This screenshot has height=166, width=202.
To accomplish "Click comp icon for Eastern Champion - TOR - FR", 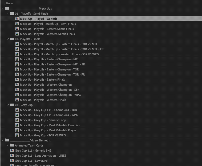I will click(x=17, y=74).
